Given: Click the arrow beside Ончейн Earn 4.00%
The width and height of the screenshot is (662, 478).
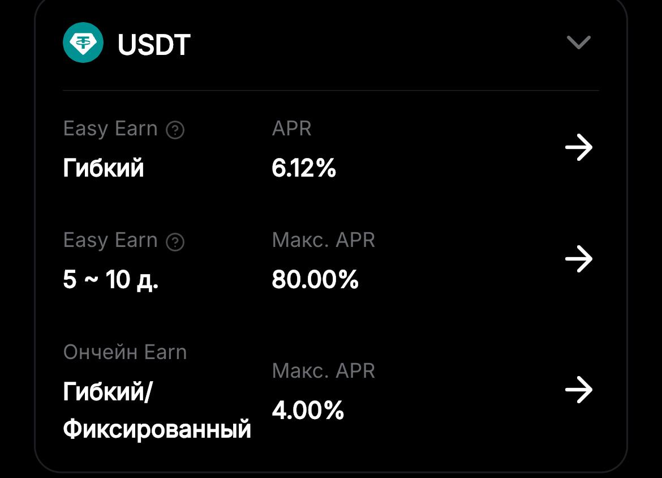Looking at the screenshot, I should tap(579, 390).
